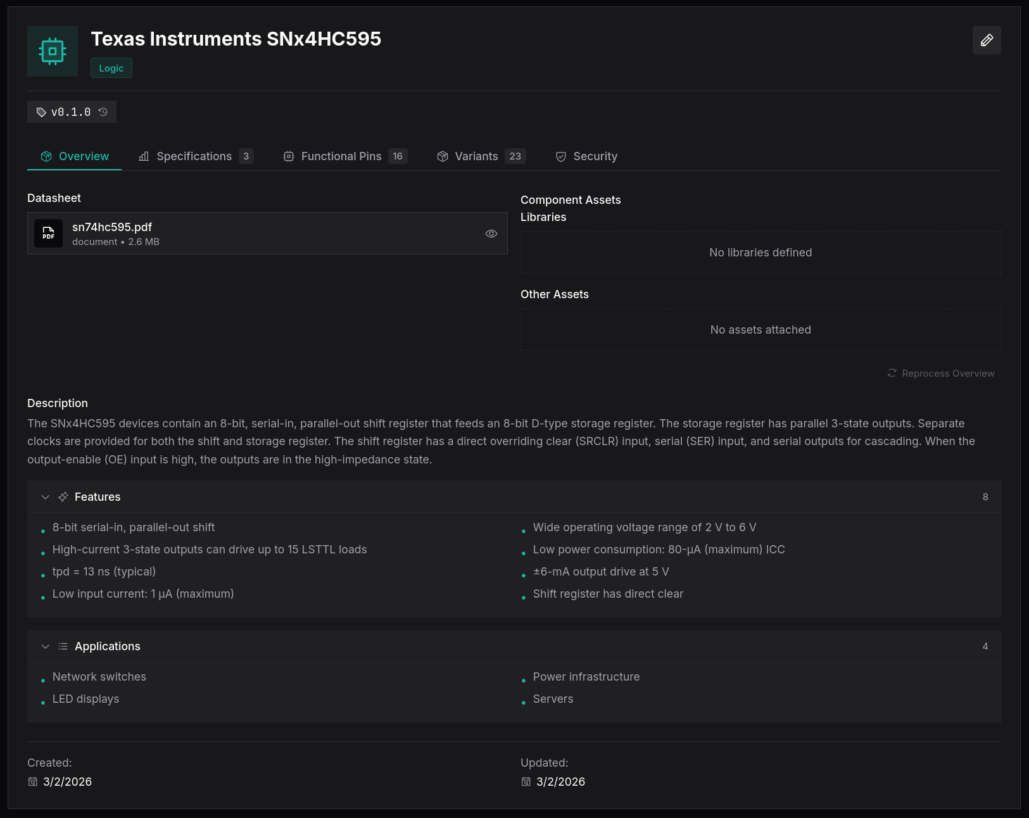Image resolution: width=1029 pixels, height=818 pixels.
Task: Click the Applications list icon
Action: (x=63, y=646)
